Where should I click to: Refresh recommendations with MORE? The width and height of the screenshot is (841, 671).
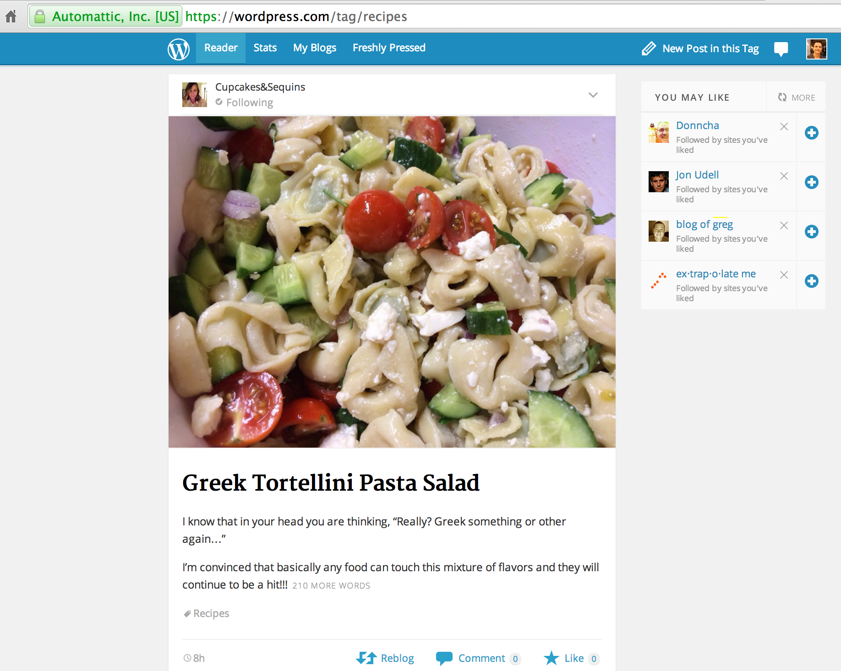[x=797, y=97]
